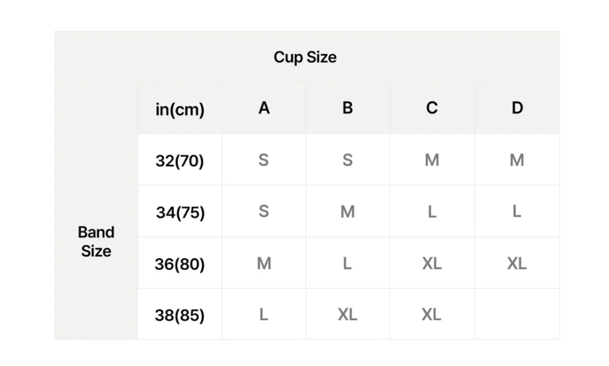
Task: Click M for 32(70) cup D
Action: (517, 160)
